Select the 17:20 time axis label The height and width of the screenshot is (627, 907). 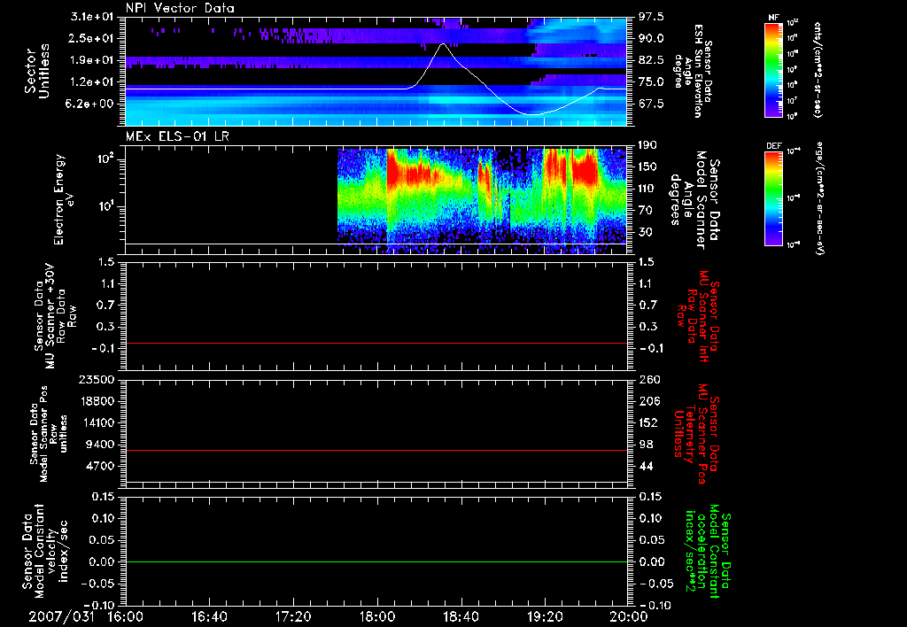tap(293, 616)
